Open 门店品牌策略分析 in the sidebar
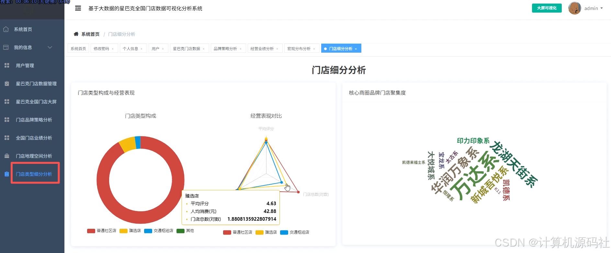 (34, 120)
